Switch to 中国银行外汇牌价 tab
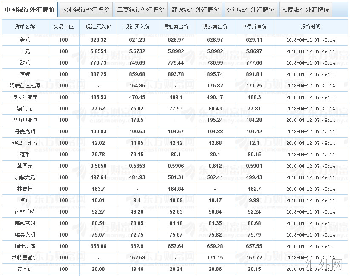The width and height of the screenshot is (350, 276). 29,10
